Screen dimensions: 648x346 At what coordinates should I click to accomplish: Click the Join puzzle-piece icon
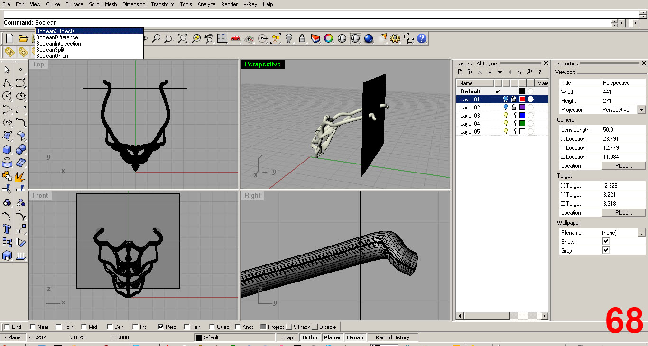point(7,176)
